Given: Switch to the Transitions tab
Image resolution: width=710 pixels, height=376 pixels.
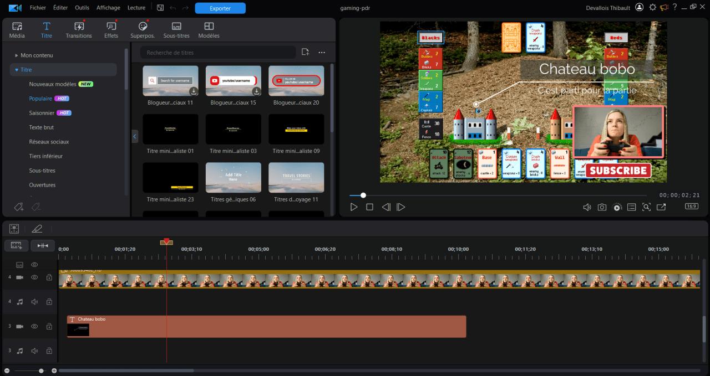Looking at the screenshot, I should (79, 29).
